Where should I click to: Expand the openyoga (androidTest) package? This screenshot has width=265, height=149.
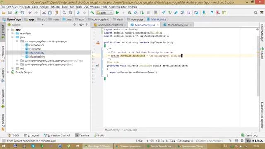[x=17, y=60]
